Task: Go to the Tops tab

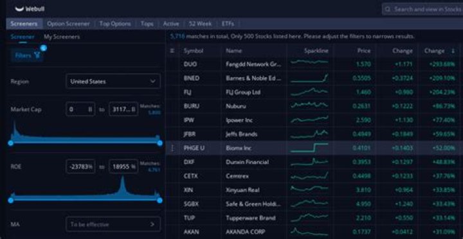Action: (x=147, y=24)
